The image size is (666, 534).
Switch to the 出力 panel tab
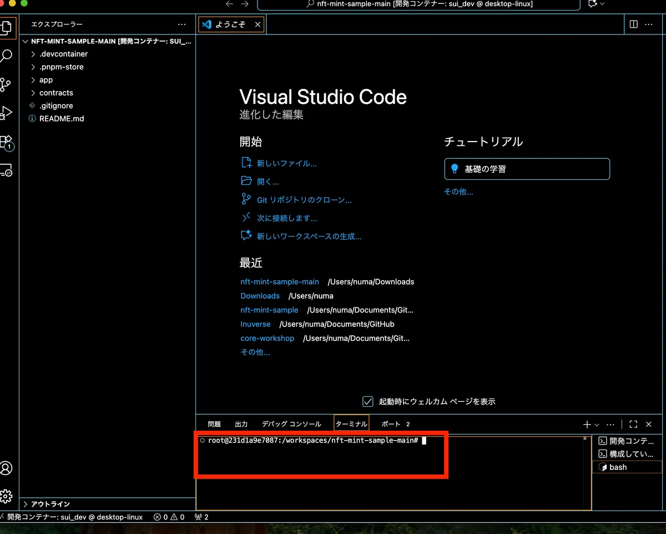tap(241, 424)
